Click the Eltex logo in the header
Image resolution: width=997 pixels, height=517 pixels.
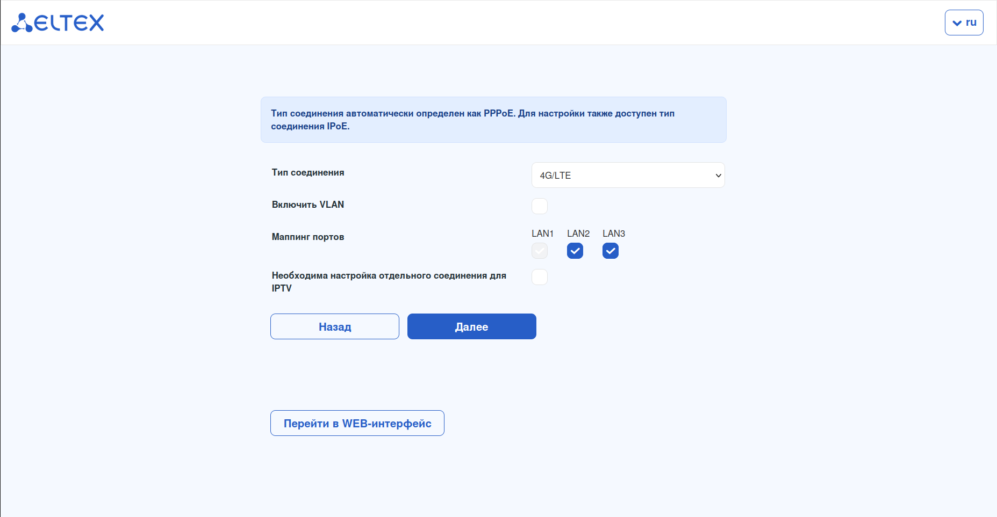(x=58, y=23)
